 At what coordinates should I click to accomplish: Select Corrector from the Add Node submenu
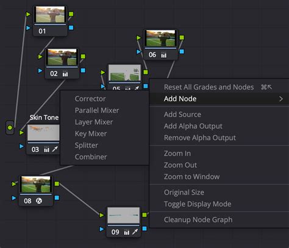point(90,99)
